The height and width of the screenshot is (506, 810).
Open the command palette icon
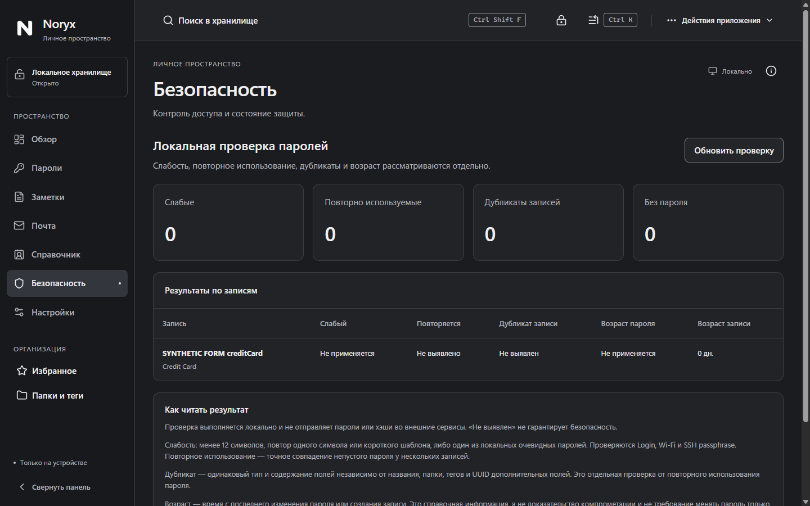pos(593,20)
